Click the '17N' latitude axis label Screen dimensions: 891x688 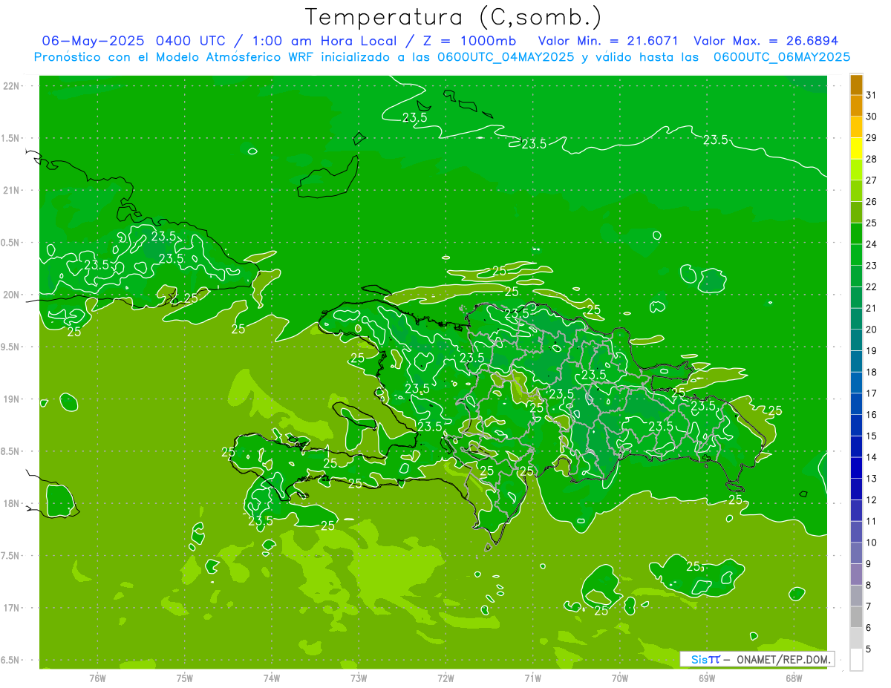tap(12, 608)
